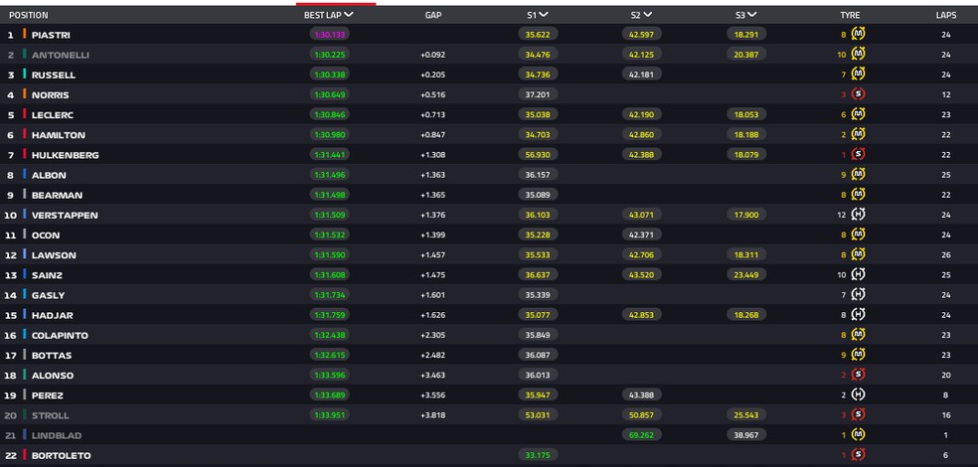Click Hulkenberg's soft tyre icon
Image resolution: width=978 pixels, height=467 pixels.
click(859, 155)
